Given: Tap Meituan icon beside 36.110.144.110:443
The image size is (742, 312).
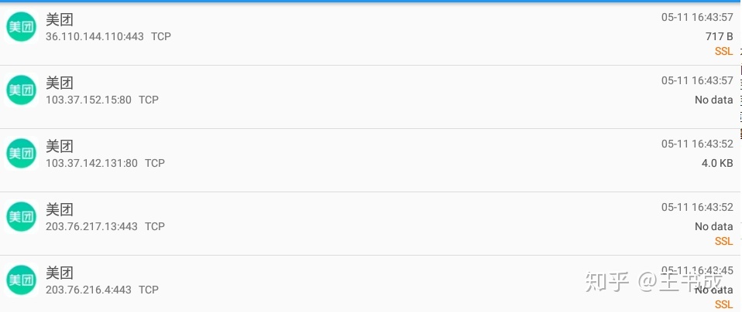Looking at the screenshot, I should click(21, 26).
